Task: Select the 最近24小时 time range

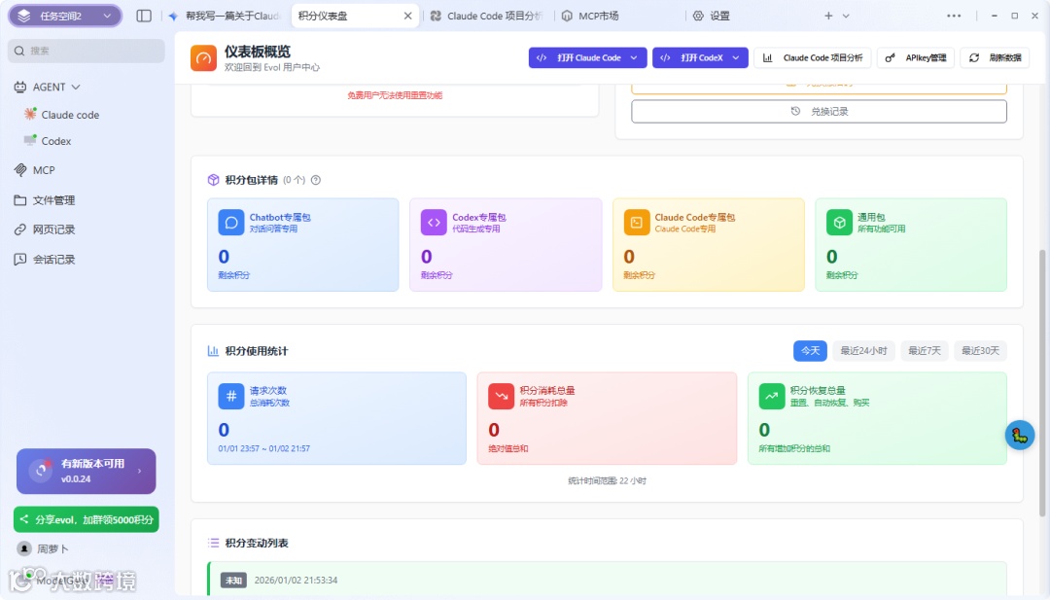Action: 864,350
